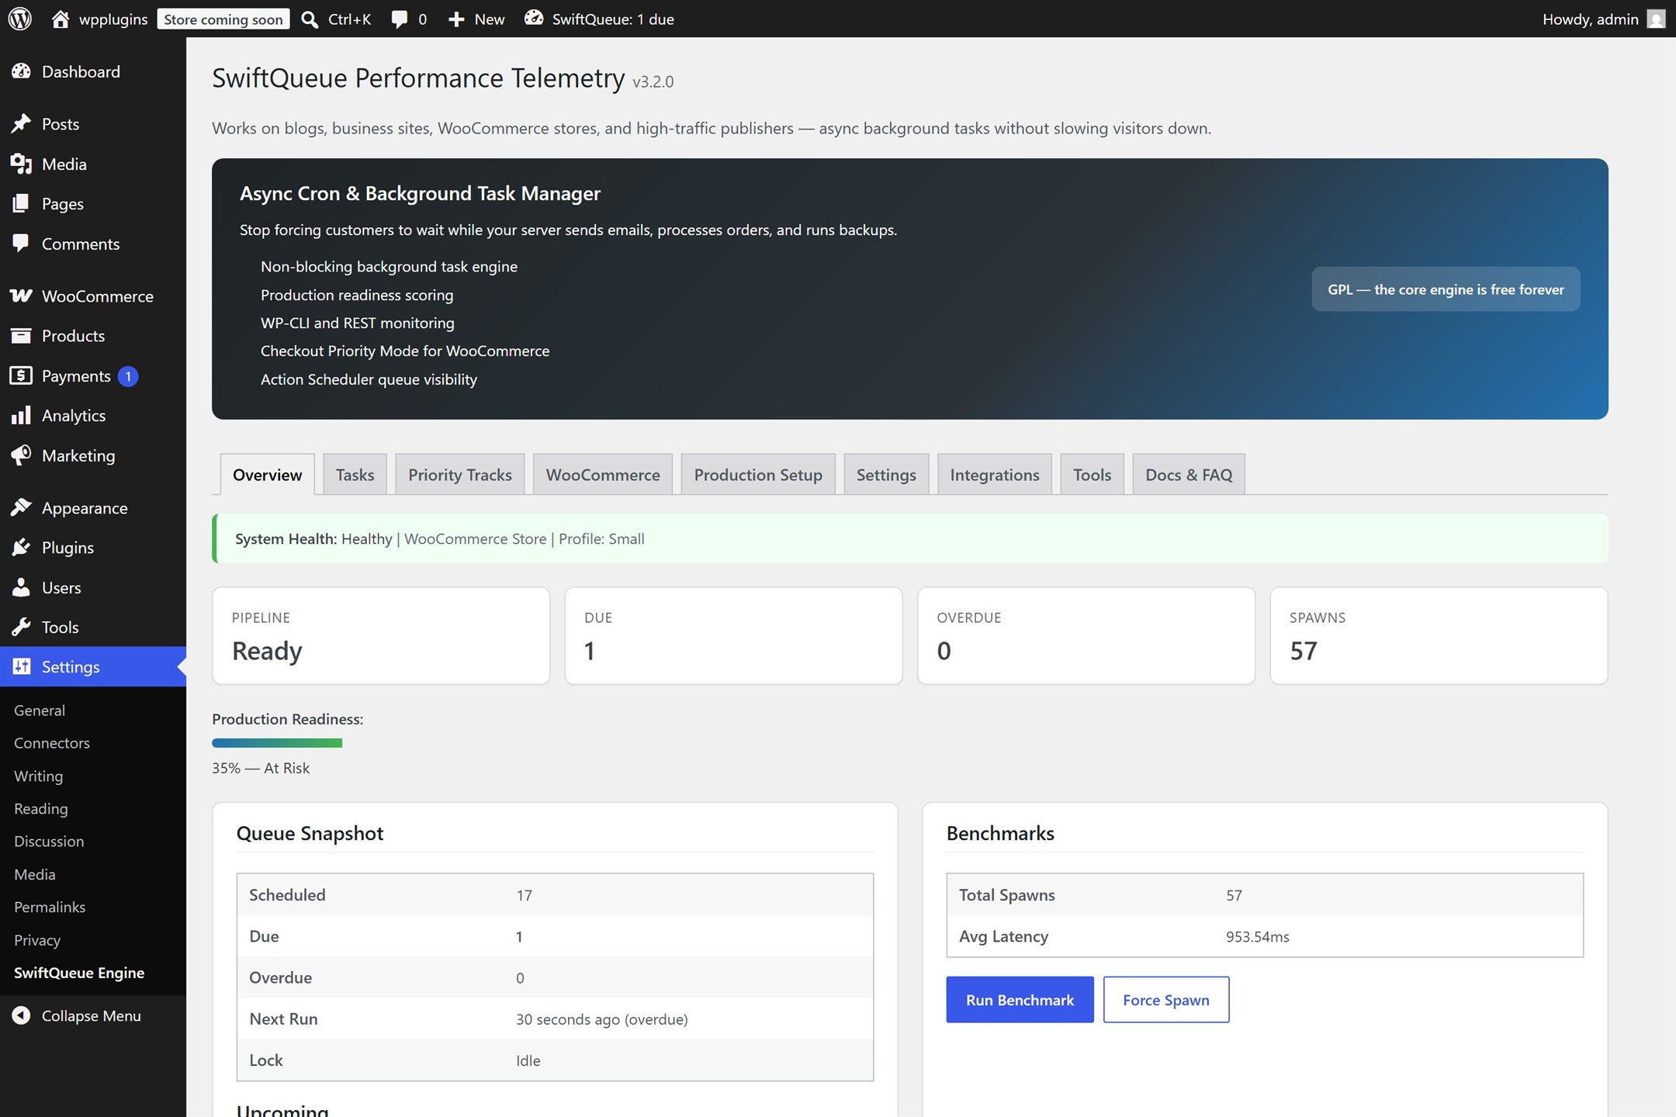This screenshot has height=1117, width=1676.
Task: Open the Tools tab in SwiftQueue
Action: pos(1092,475)
